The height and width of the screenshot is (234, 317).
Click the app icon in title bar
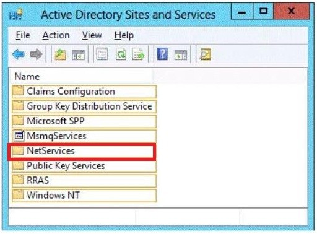(x=16, y=14)
